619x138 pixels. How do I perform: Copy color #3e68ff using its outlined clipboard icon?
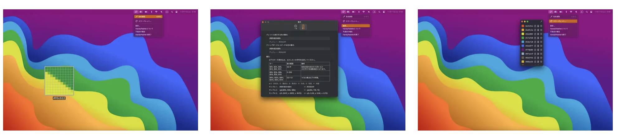[535, 46]
